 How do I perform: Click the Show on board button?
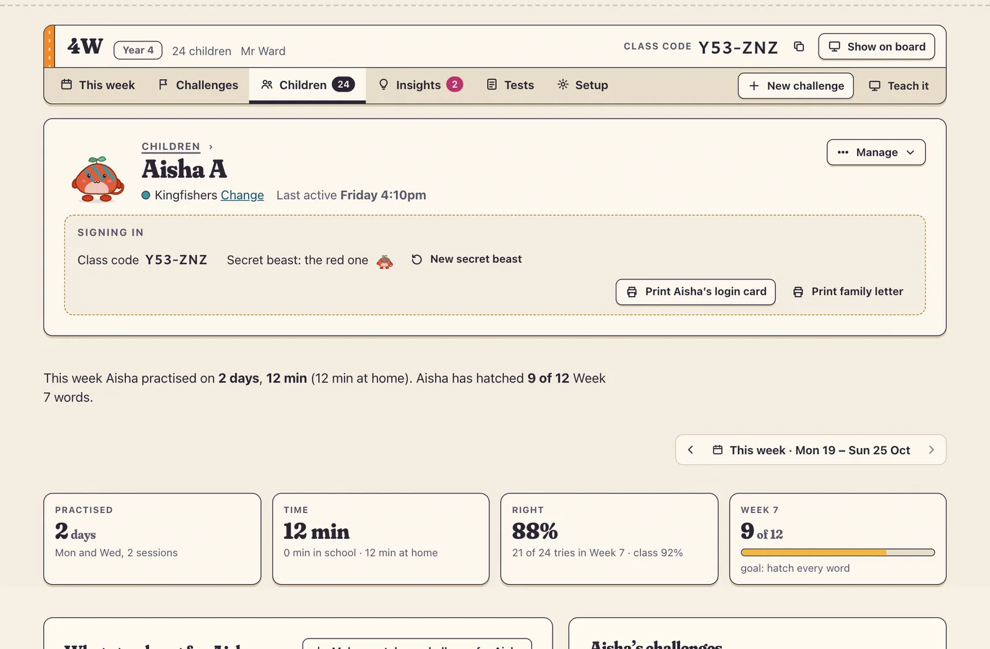click(x=877, y=47)
